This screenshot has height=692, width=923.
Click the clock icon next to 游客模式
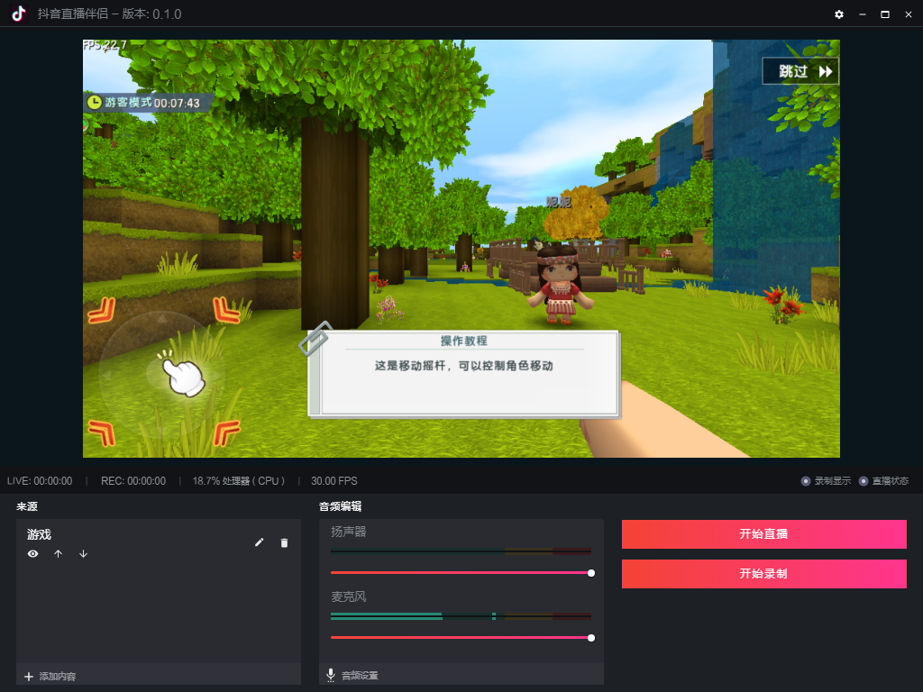click(94, 103)
